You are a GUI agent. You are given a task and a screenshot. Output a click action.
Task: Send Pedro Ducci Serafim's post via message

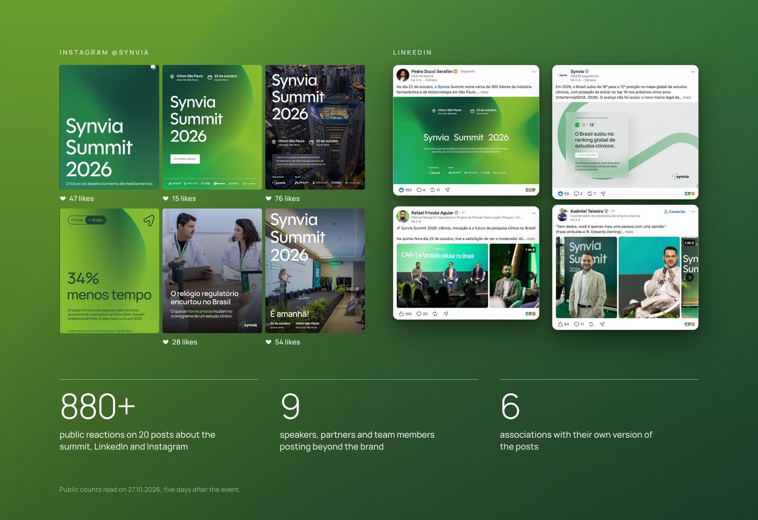447,190
